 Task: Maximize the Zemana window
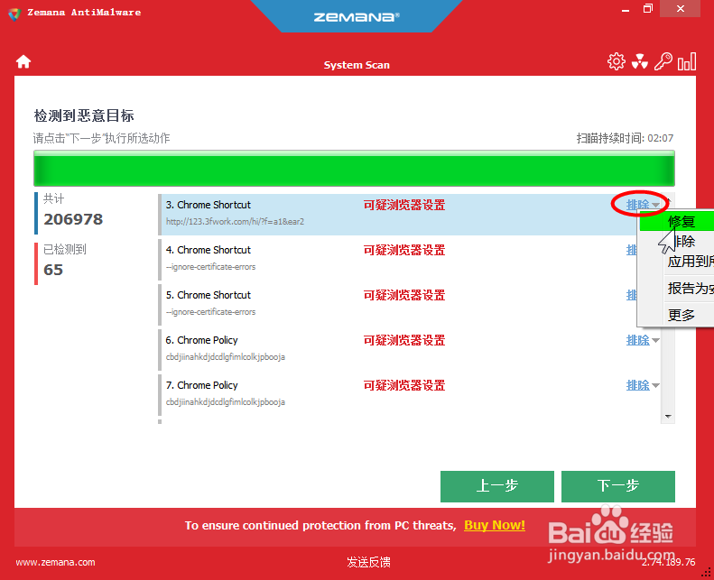click(x=648, y=9)
